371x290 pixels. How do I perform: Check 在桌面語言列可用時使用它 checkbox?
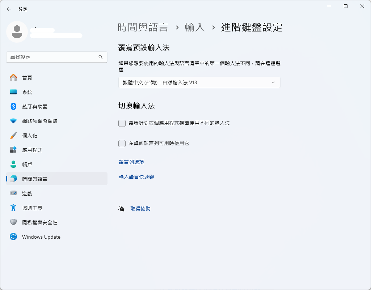(x=122, y=144)
